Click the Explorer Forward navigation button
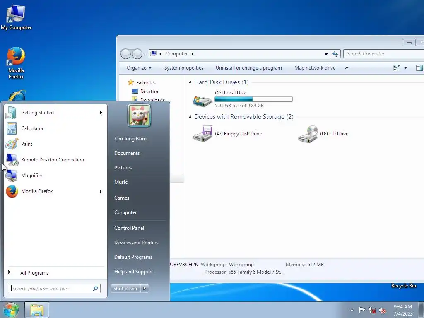 (x=137, y=54)
